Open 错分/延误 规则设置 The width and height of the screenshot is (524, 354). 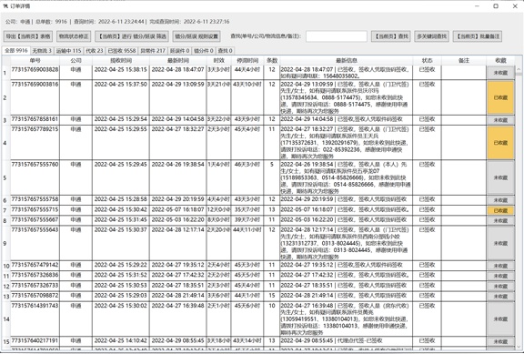(x=196, y=36)
